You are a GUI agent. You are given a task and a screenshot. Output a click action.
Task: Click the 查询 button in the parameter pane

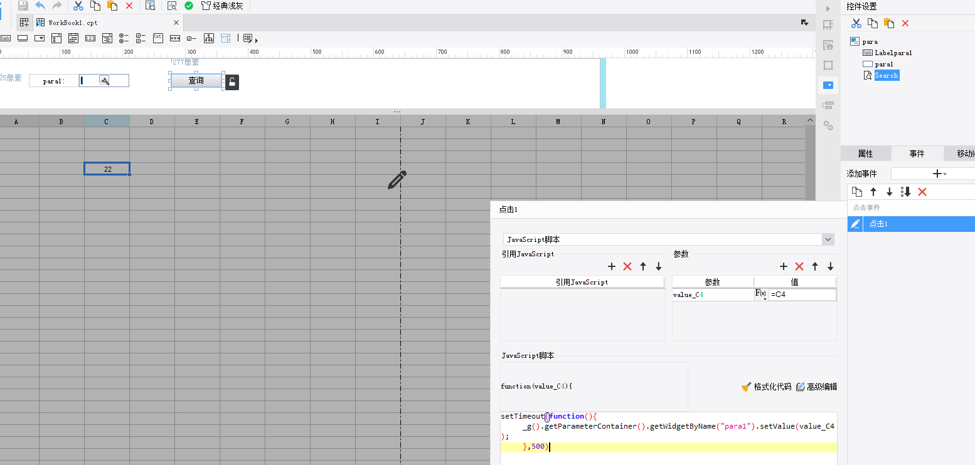click(x=196, y=81)
